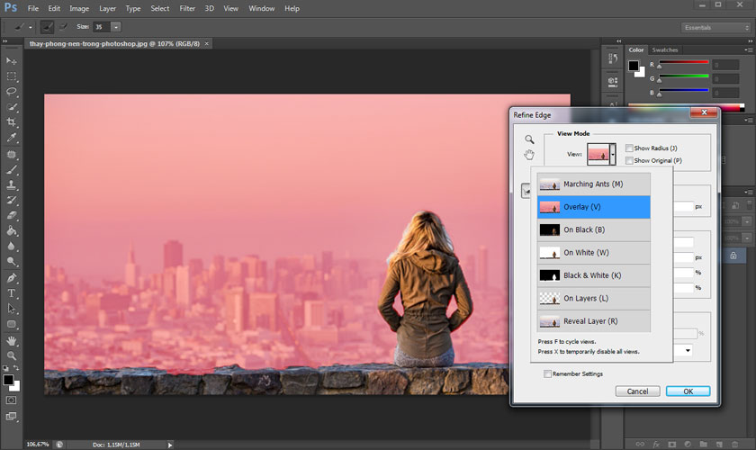The height and width of the screenshot is (450, 756).
Task: Click Cancel in Refine Edge dialog
Action: pos(637,391)
